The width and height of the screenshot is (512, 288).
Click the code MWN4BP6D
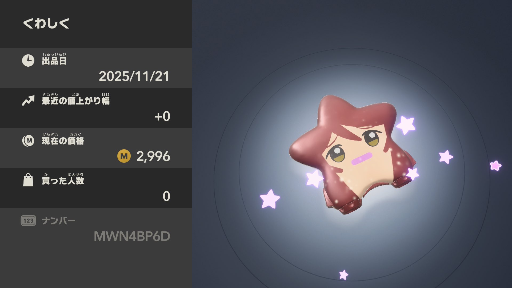[x=132, y=236]
